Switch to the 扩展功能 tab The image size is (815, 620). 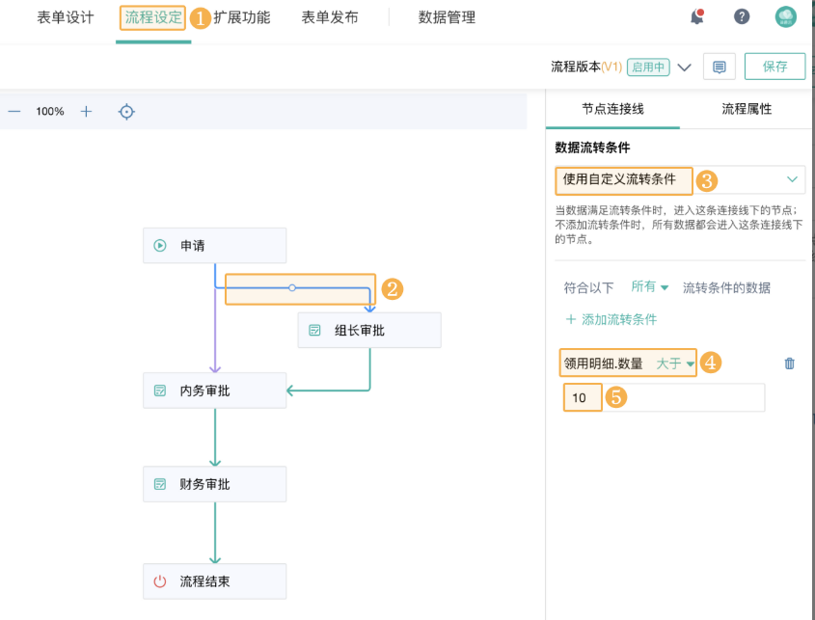(242, 17)
